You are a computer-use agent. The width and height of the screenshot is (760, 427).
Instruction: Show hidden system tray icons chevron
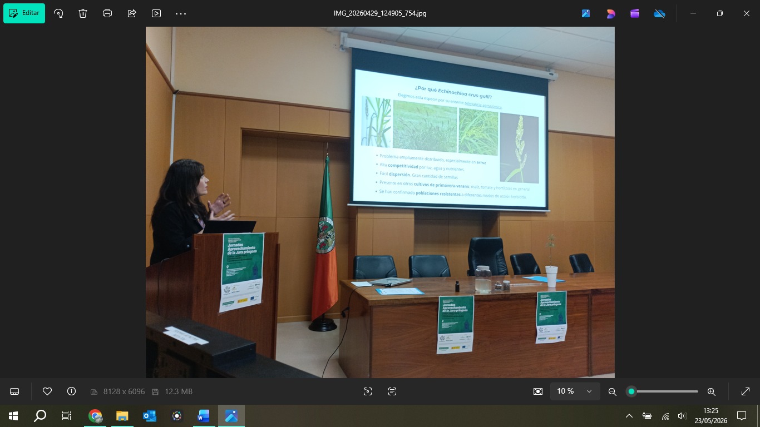[629, 416]
